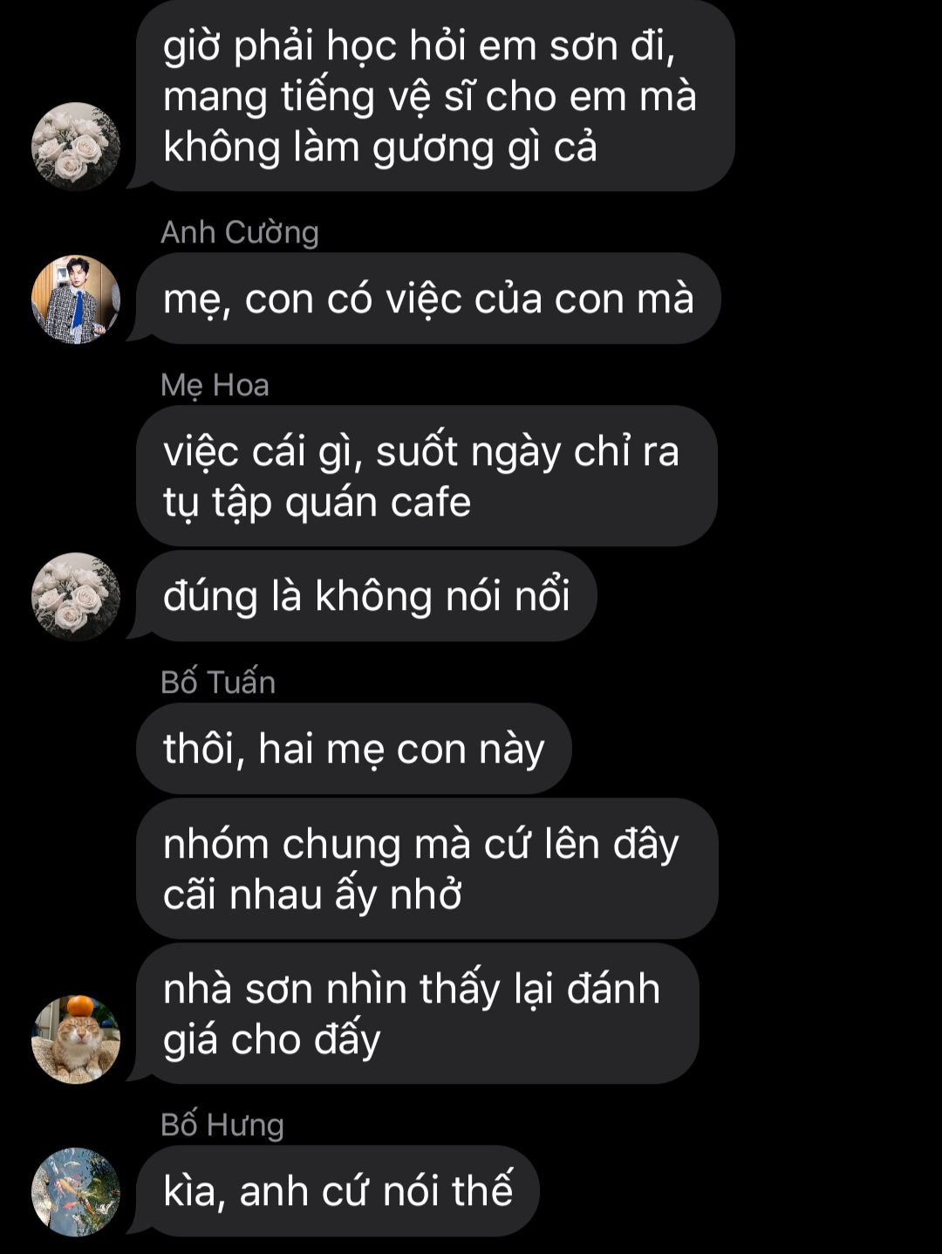The height and width of the screenshot is (1254, 942).
Task: Open Anh Cường's profile picture
Action: click(76, 299)
